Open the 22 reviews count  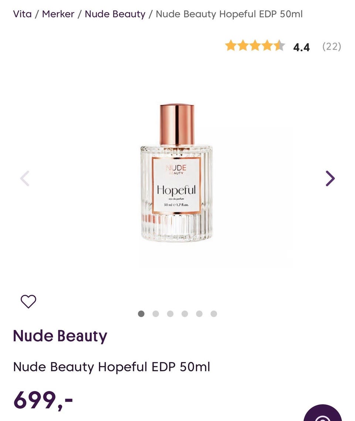332,46
